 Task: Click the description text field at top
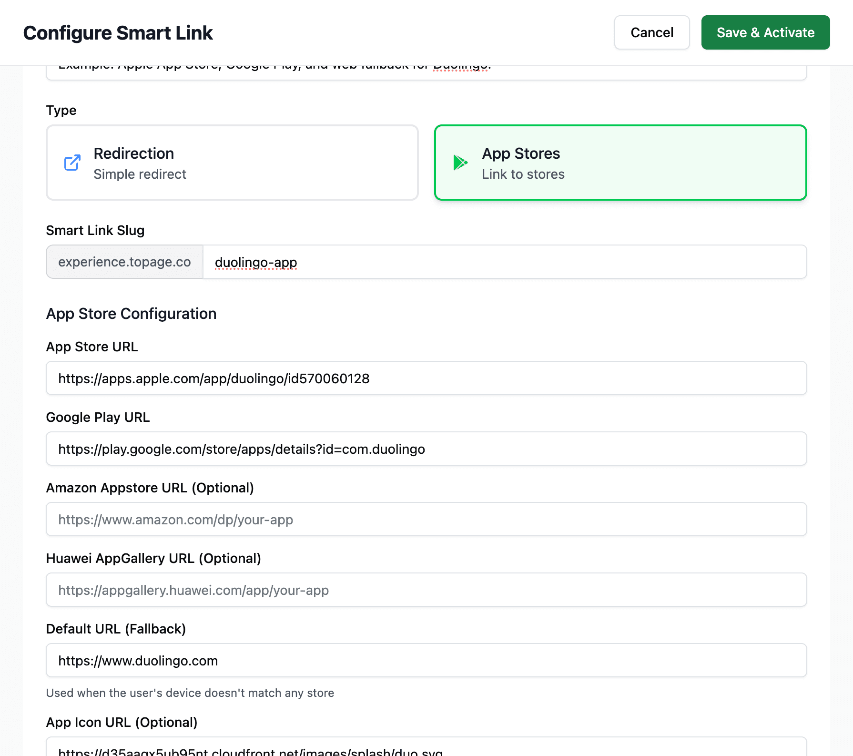426,72
